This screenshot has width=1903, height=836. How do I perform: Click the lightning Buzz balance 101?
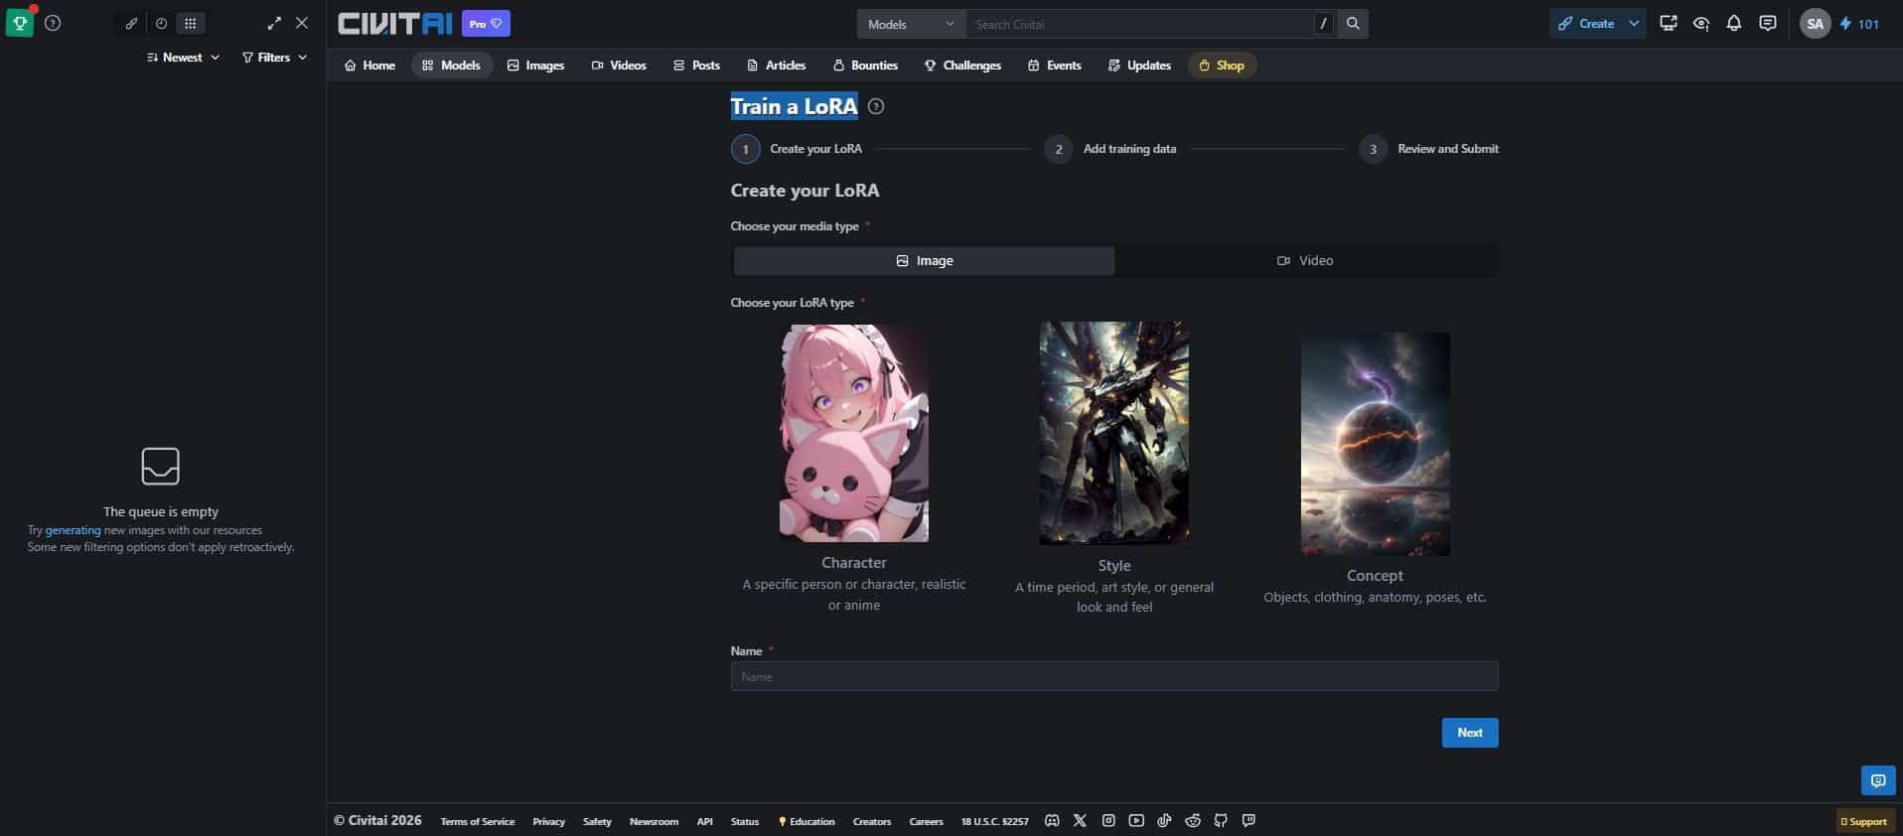point(1859,24)
